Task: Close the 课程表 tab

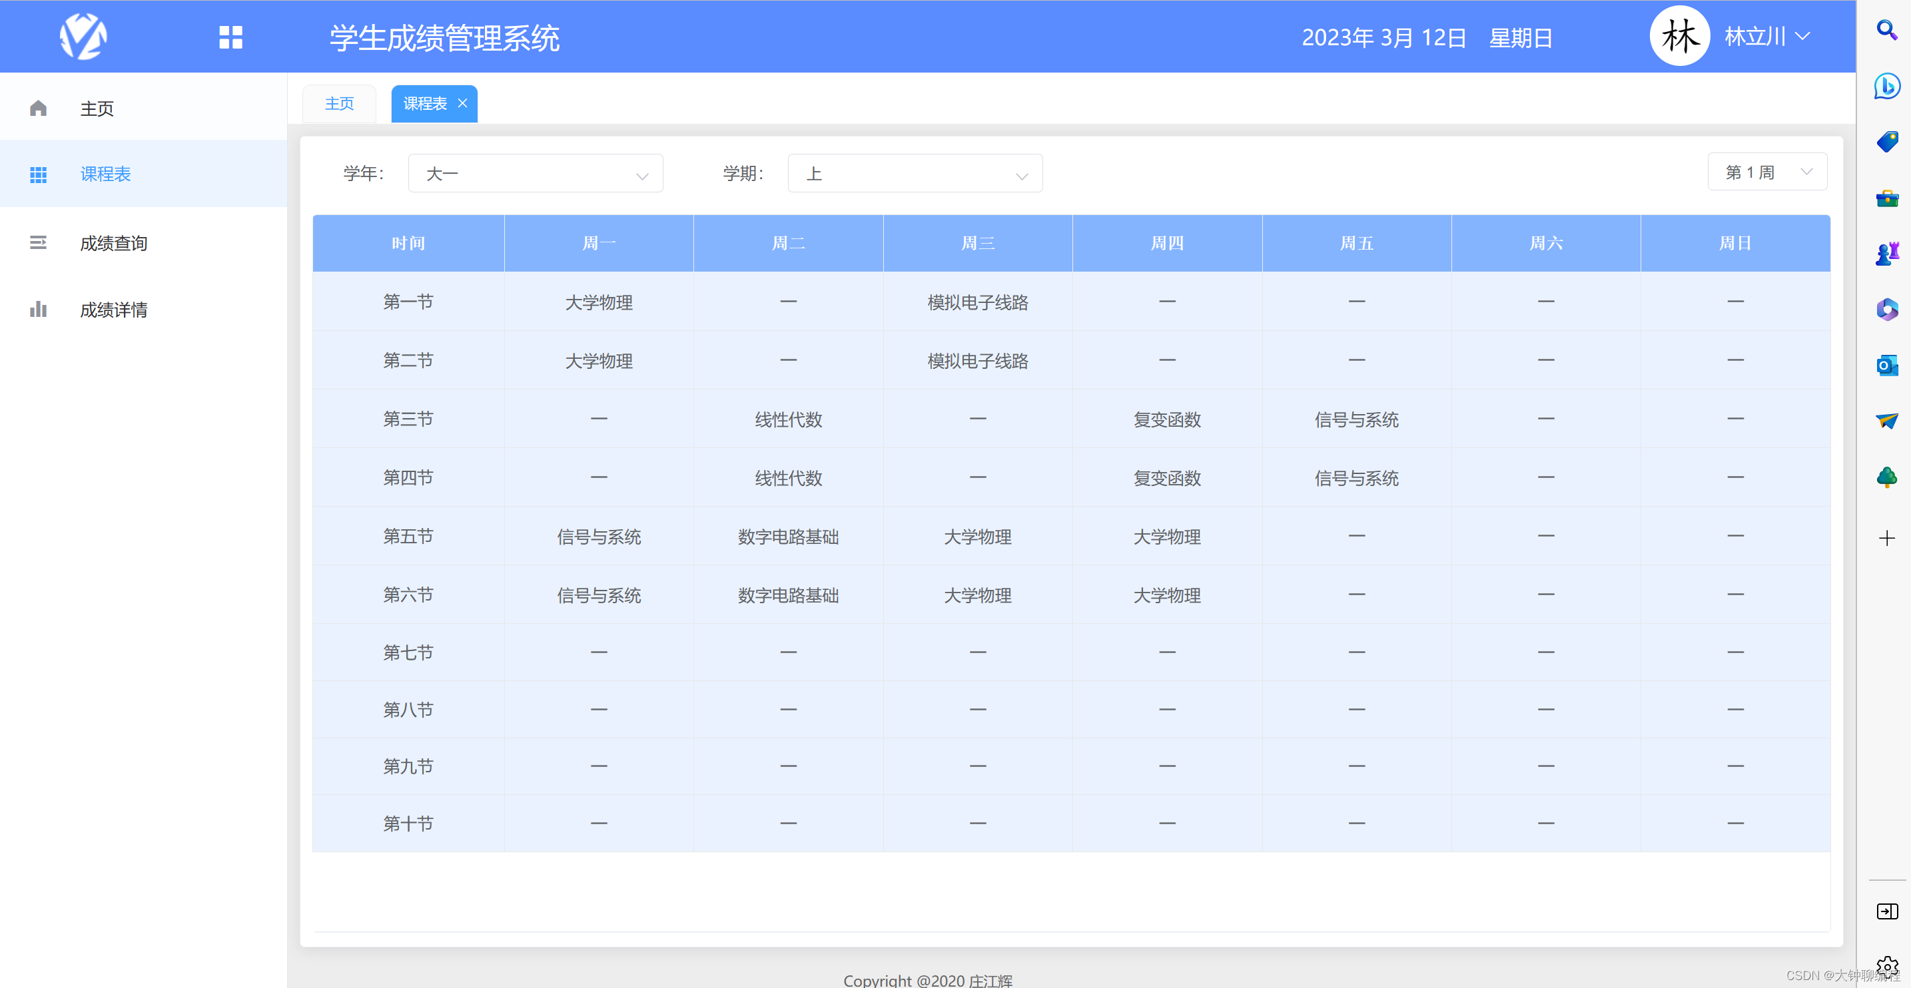Action: (x=462, y=103)
